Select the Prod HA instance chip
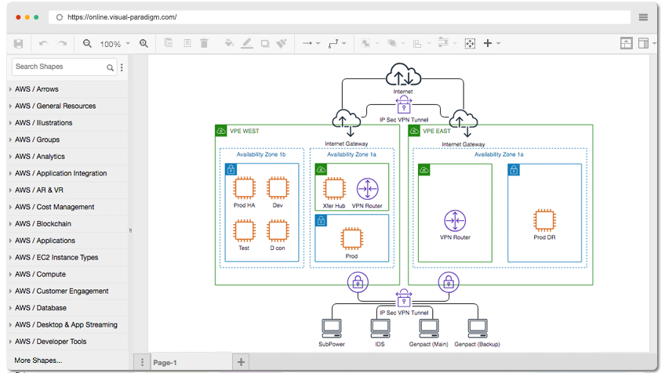 (245, 188)
